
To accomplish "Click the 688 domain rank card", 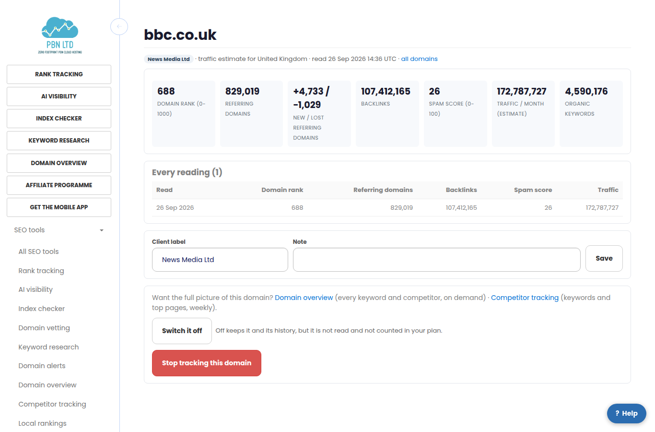I will 184,114.
